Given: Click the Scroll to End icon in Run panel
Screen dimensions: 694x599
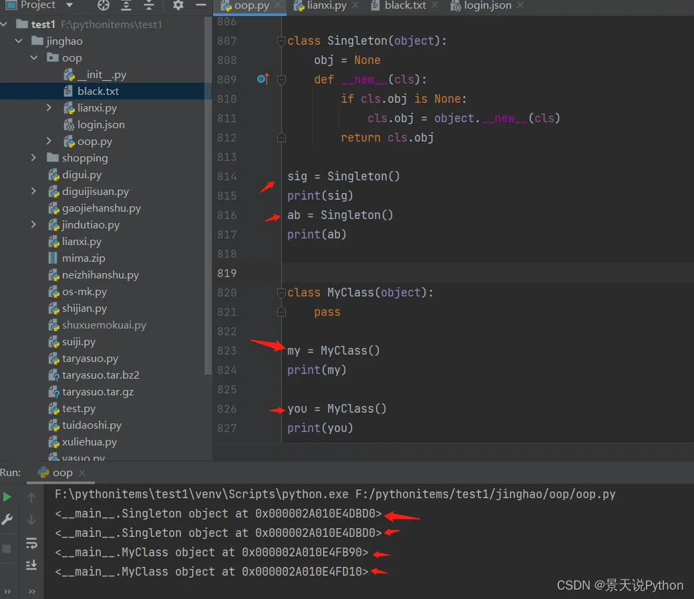Looking at the screenshot, I should (x=31, y=565).
